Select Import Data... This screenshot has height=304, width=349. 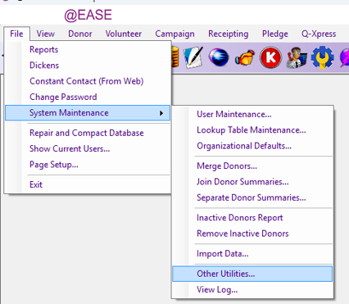pos(252,254)
